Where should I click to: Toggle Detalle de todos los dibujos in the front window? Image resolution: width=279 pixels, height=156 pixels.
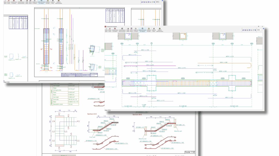pos(142,30)
